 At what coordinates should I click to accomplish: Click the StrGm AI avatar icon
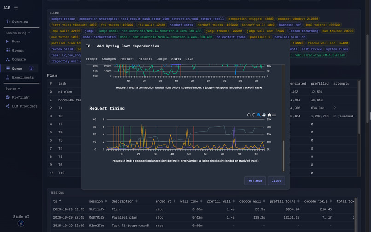(x=21, y=223)
